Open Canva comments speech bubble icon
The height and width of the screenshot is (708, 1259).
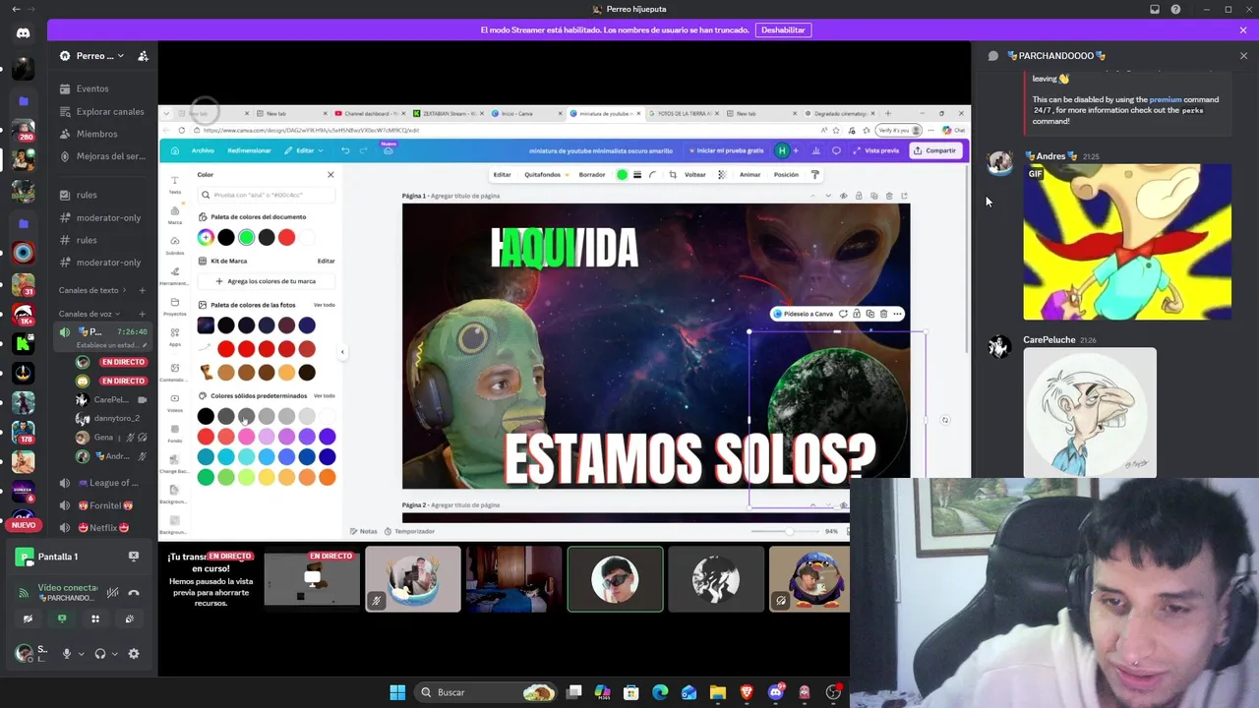(x=836, y=150)
